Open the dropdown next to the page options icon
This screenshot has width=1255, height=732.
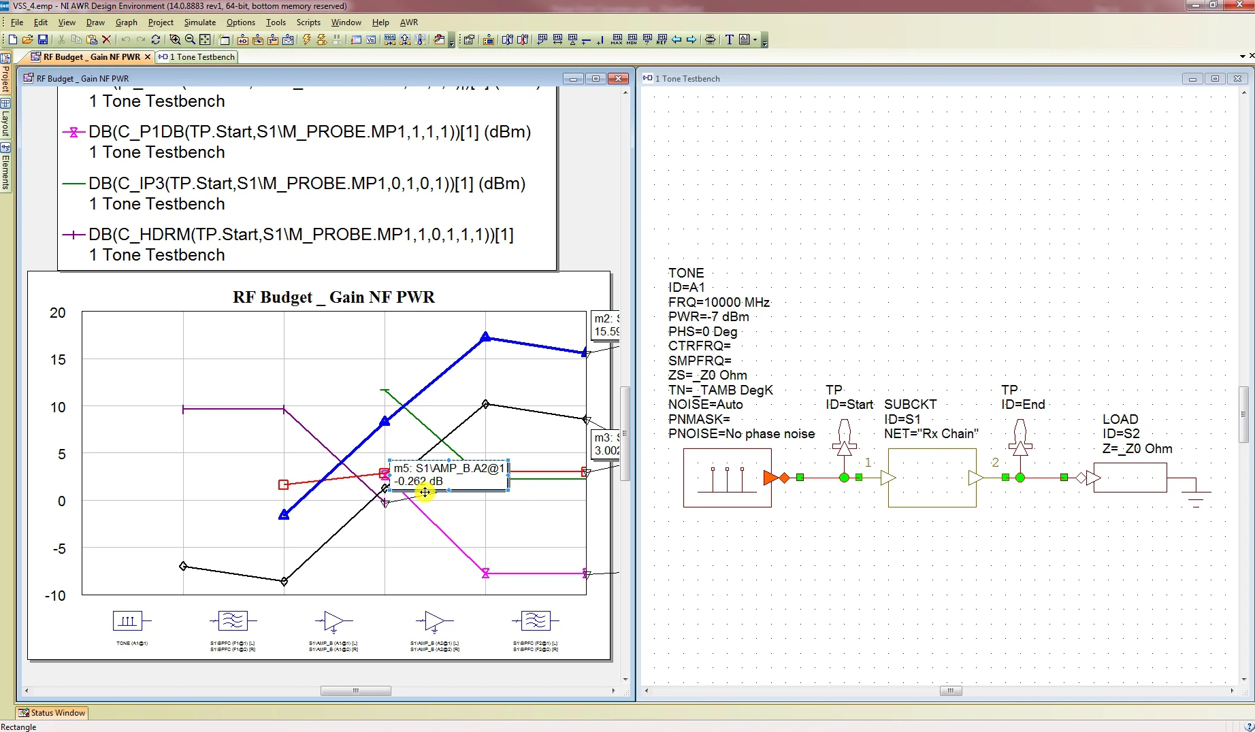(756, 39)
